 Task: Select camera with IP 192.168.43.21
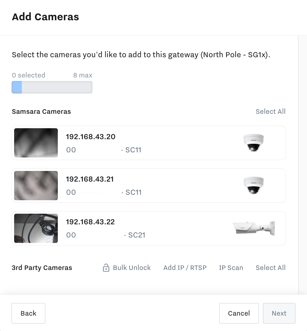click(x=149, y=185)
